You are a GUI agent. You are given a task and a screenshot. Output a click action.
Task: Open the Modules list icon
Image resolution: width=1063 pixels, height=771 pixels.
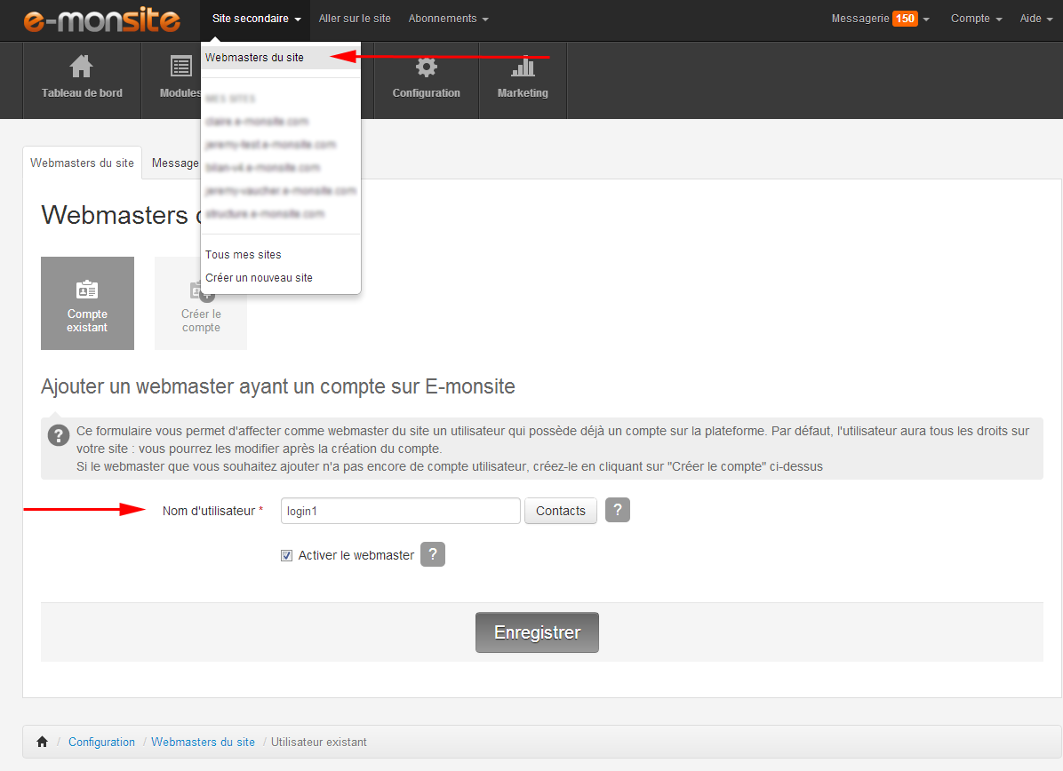180,67
